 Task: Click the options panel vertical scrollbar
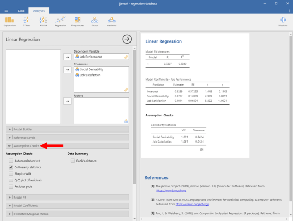135,116
